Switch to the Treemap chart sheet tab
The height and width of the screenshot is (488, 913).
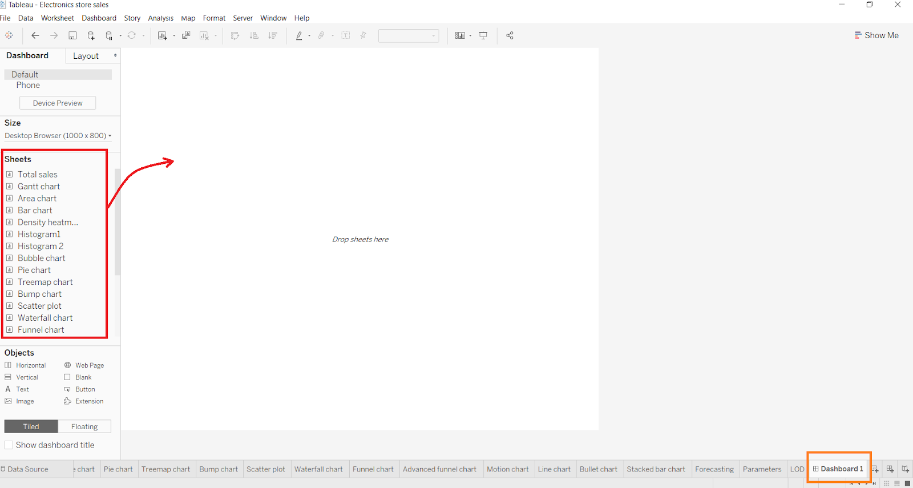[x=165, y=469]
